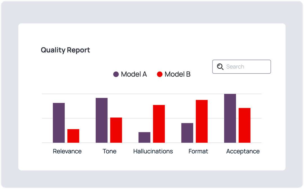Select Model B's red Hallucinations bar

click(x=159, y=124)
